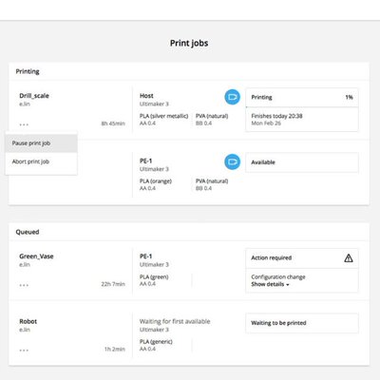The image size is (380, 380).
Task: Click the Show details arrow indicator
Action: (288, 285)
